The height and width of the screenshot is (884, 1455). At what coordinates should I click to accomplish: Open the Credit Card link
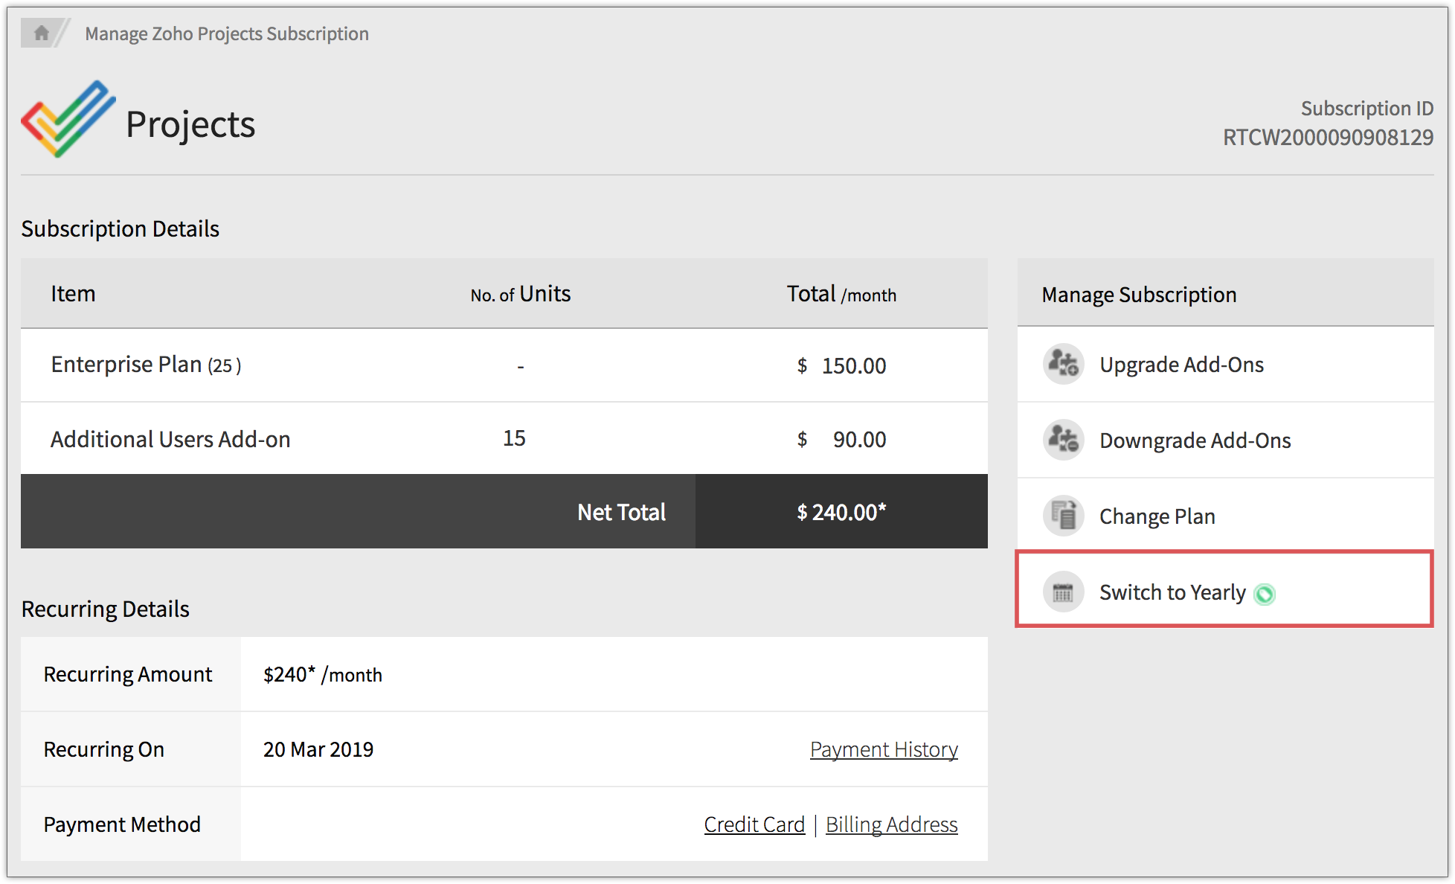click(754, 824)
